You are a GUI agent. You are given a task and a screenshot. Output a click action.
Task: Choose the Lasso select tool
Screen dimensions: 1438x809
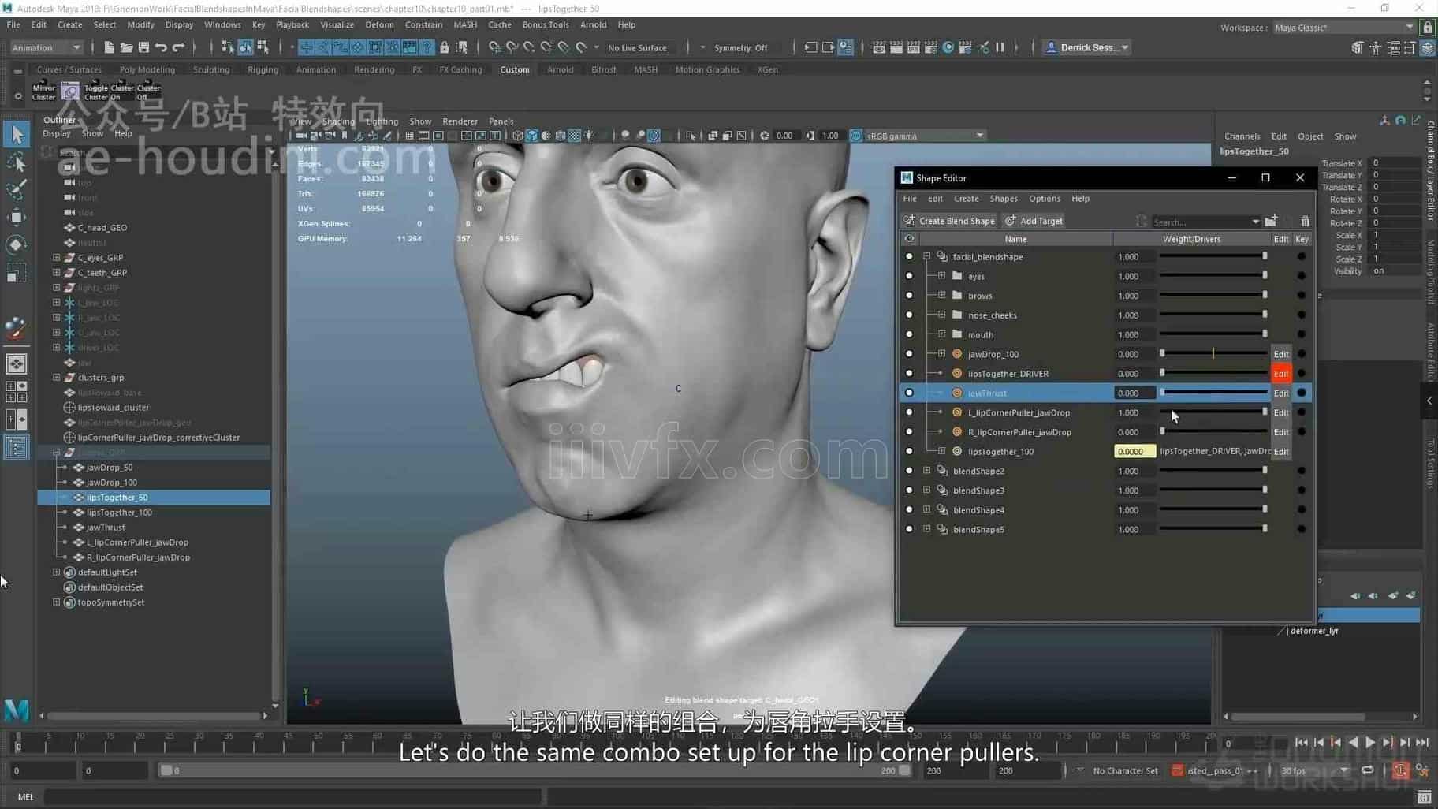tap(17, 162)
